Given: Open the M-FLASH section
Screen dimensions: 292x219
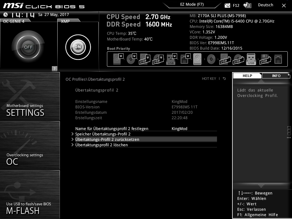Looking at the screenshot, I should tap(30, 194).
